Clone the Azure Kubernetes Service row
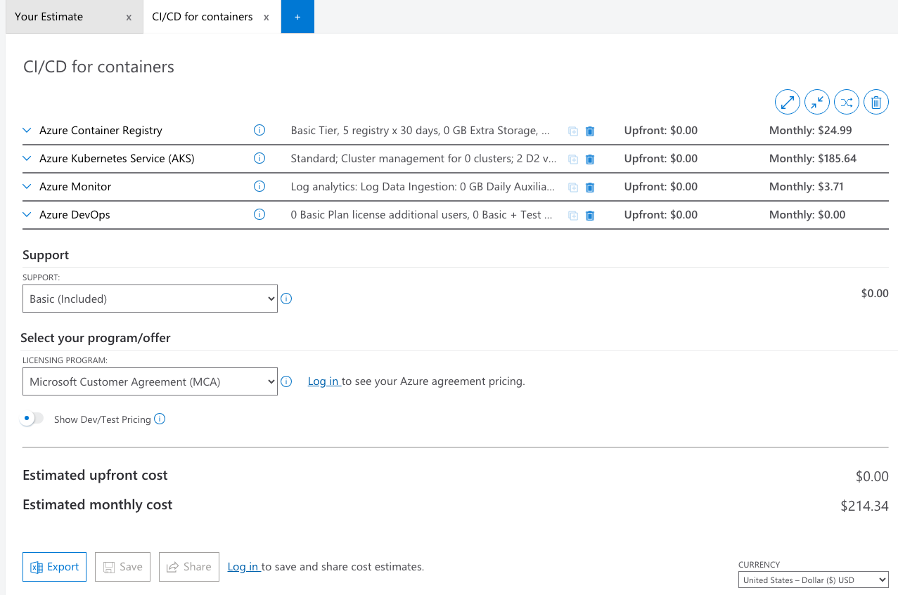The width and height of the screenshot is (898, 595). [573, 159]
